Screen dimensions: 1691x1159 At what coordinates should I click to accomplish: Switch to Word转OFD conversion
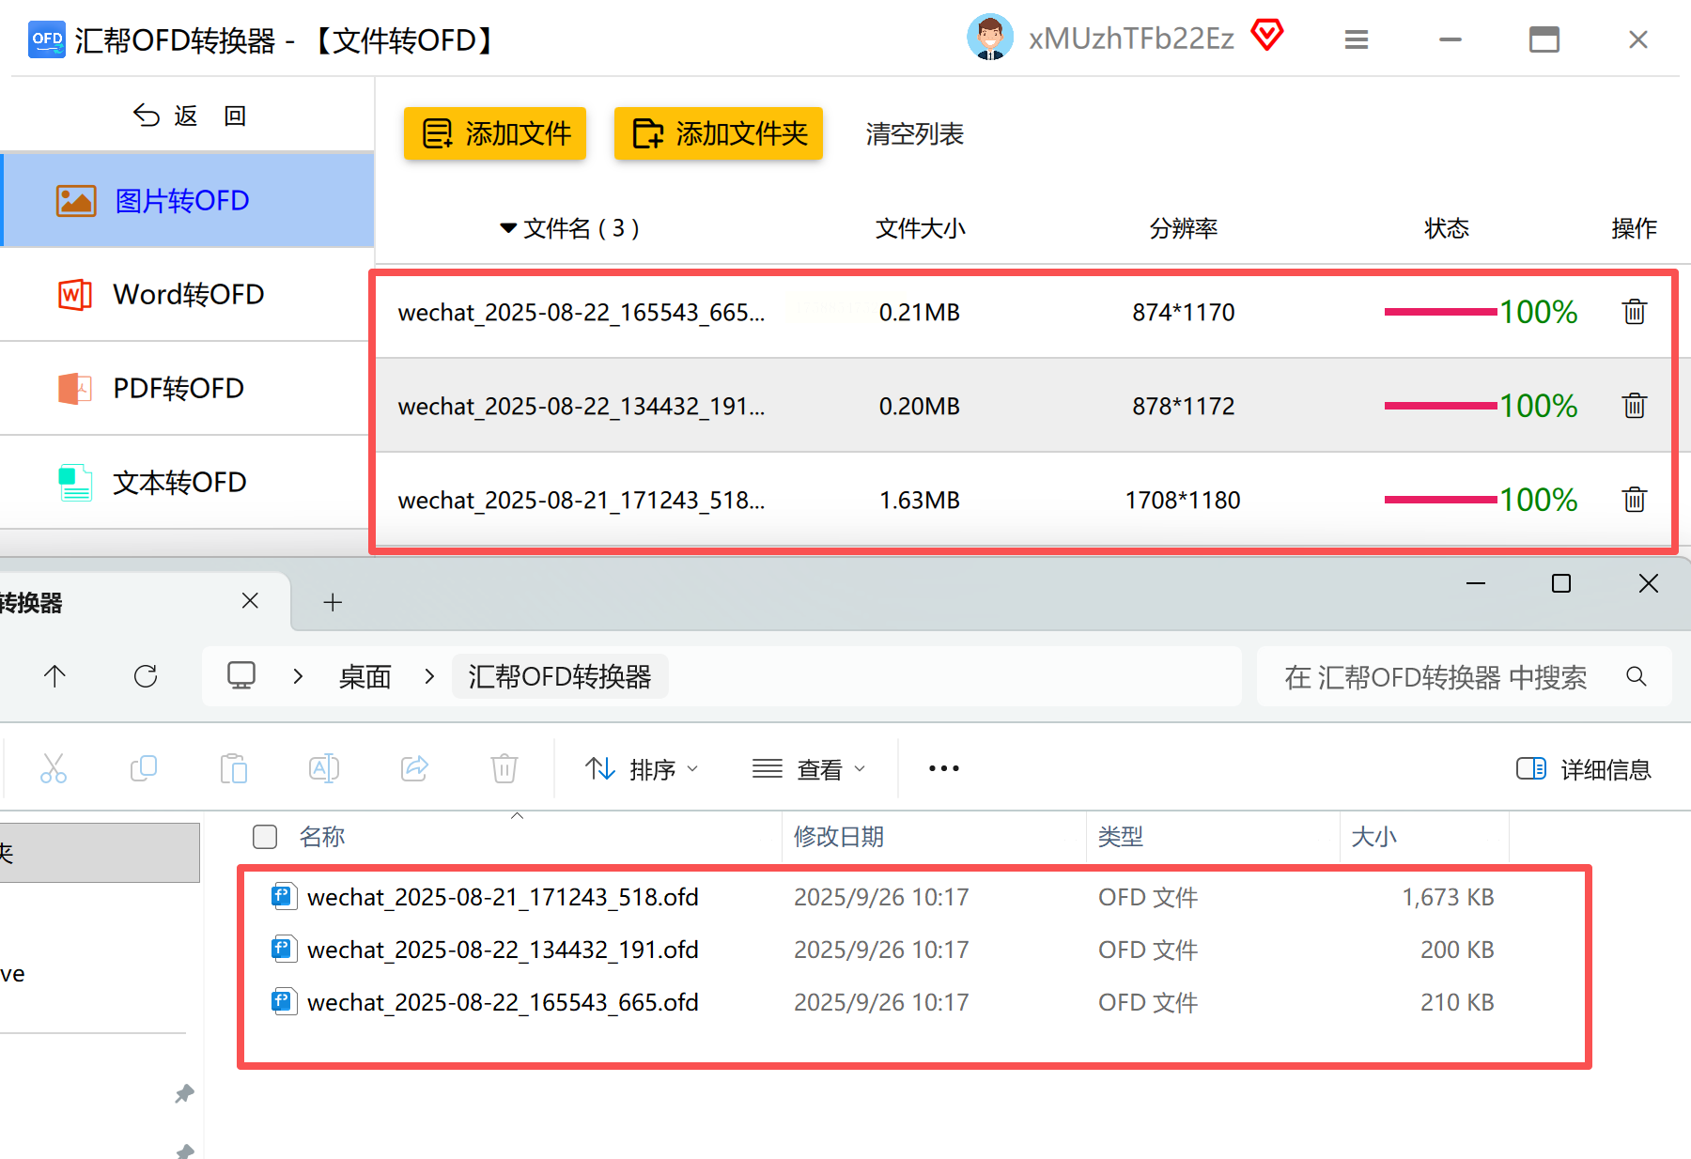pyautogui.click(x=188, y=294)
